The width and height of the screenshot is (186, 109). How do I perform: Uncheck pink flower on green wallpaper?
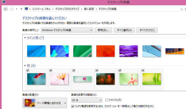tap(120, 70)
